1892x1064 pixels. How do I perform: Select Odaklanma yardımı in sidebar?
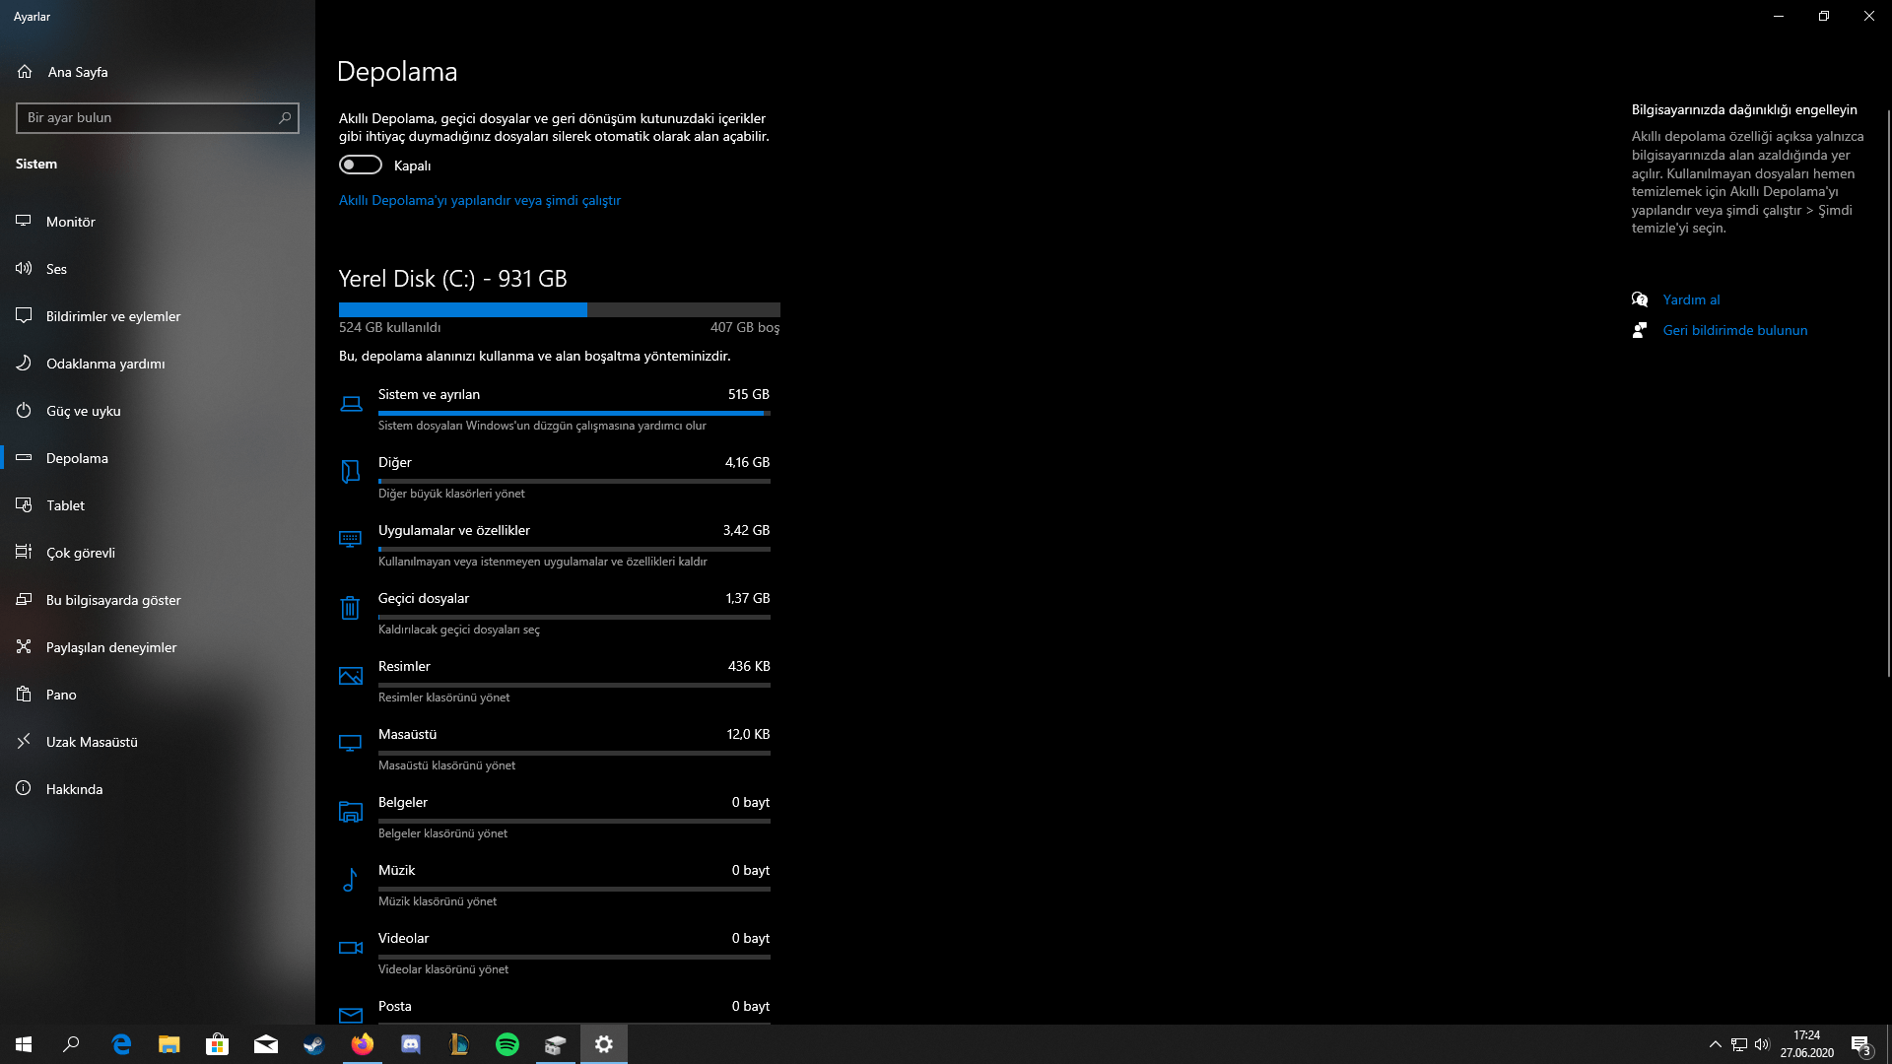pyautogui.click(x=105, y=364)
